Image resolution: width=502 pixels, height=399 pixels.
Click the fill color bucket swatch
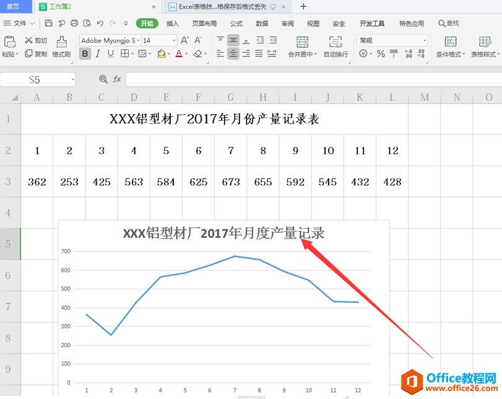(x=162, y=53)
